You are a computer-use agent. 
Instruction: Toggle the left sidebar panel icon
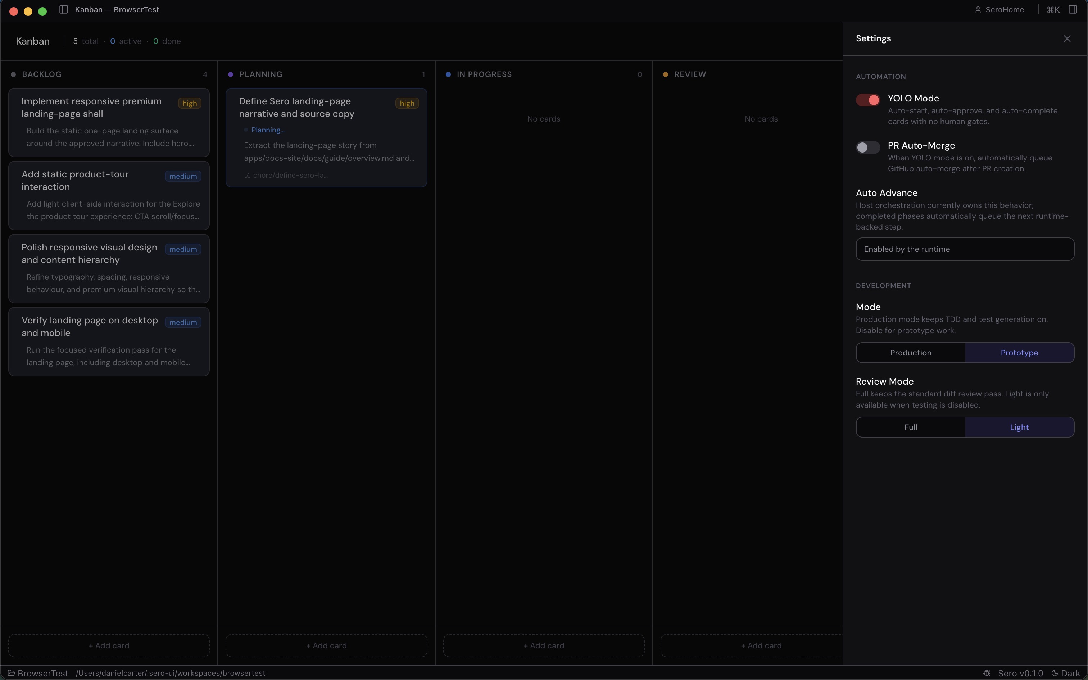point(63,9)
